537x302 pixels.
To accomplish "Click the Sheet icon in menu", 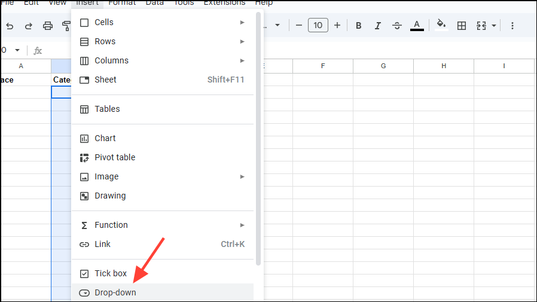I will 84,80.
